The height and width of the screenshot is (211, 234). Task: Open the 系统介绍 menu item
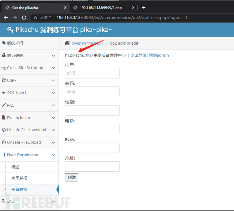pos(29,43)
